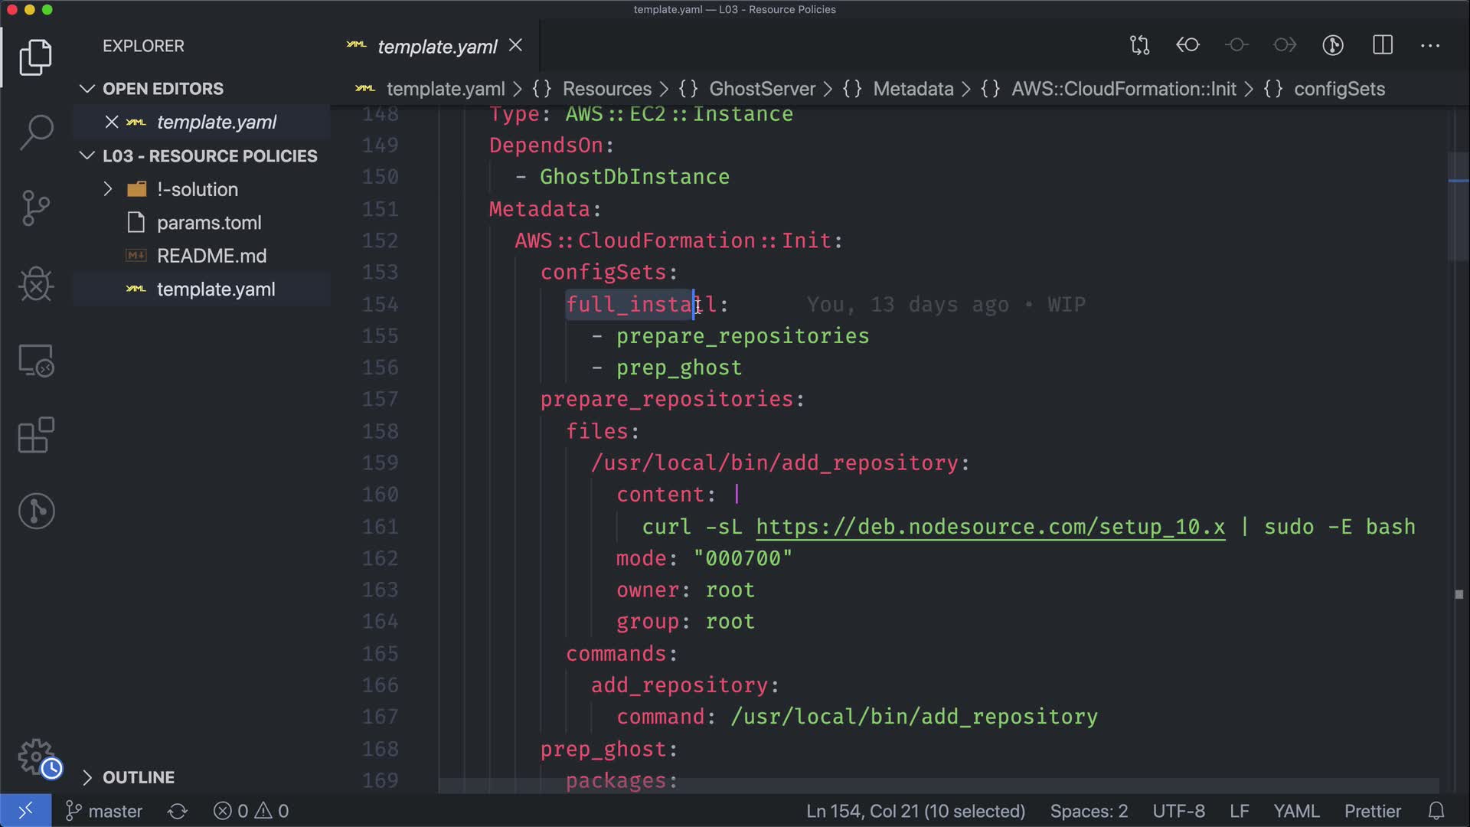Screen dimensions: 1470x827
Task: Select the GhostServer breadcrumb item
Action: coord(762,89)
